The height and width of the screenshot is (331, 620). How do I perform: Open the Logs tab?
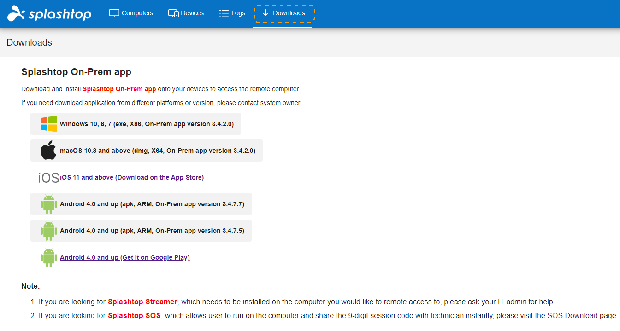[232, 13]
